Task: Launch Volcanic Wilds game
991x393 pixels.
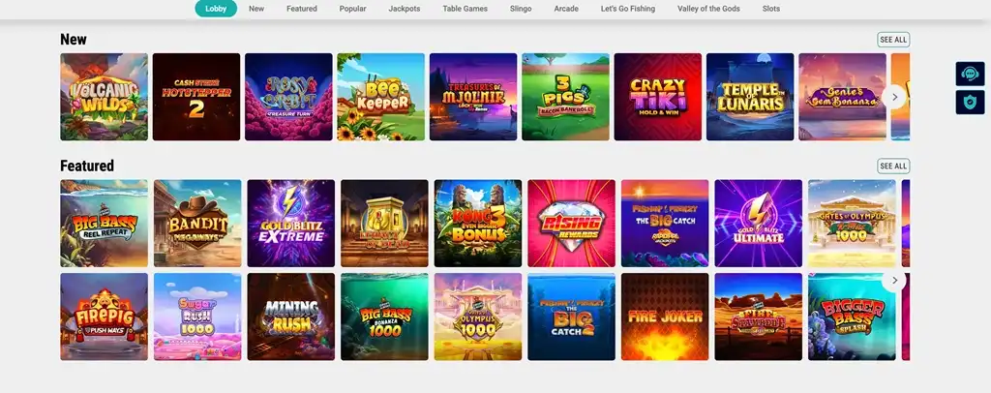Action: point(105,97)
